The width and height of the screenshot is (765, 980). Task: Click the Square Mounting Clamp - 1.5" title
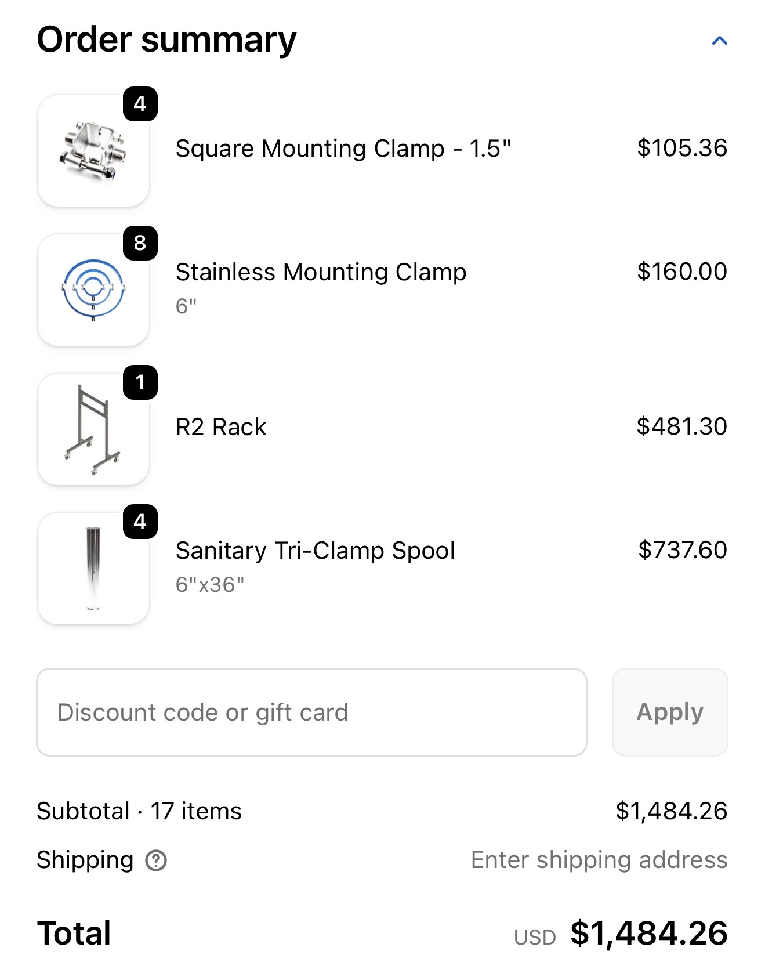coord(343,149)
